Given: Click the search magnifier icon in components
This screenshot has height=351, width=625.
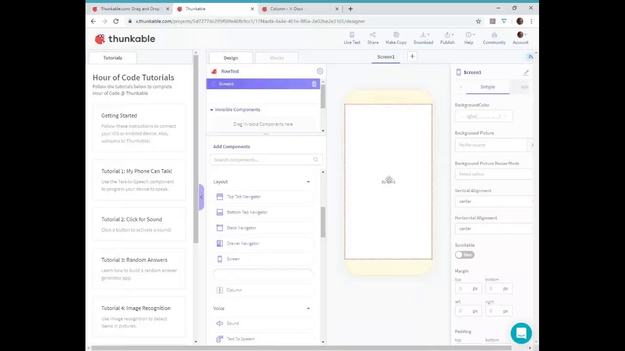Looking at the screenshot, I should click(315, 159).
